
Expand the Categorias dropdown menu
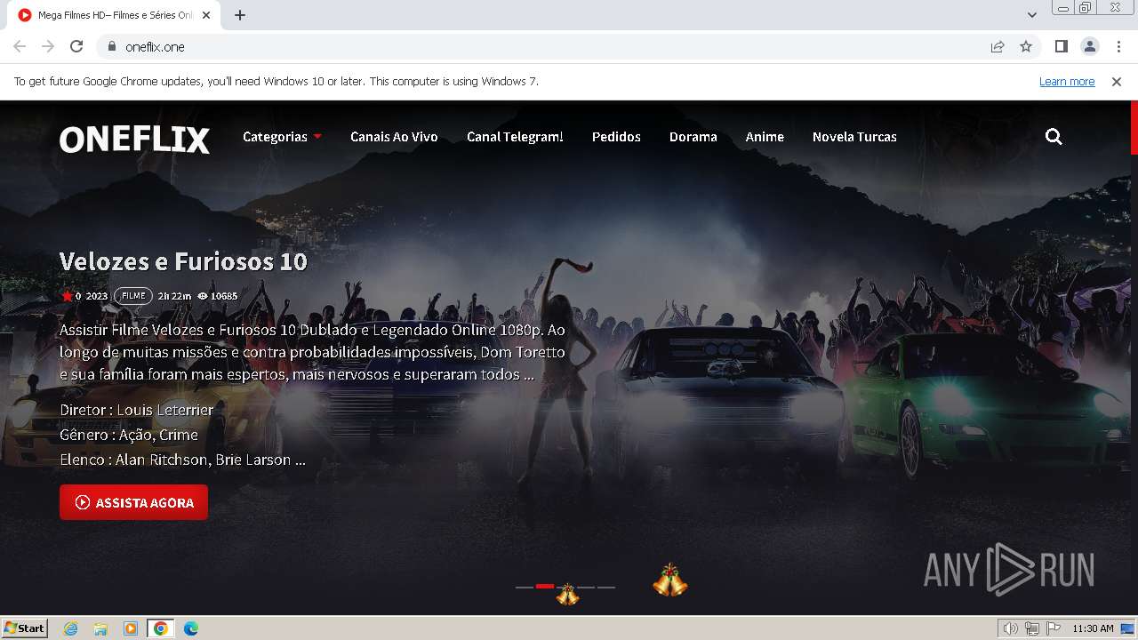click(282, 137)
